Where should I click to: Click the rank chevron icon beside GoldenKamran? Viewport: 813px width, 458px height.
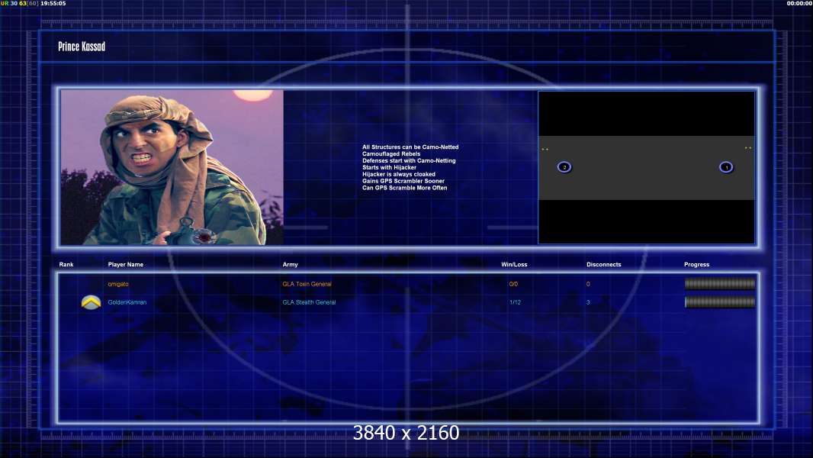92,302
